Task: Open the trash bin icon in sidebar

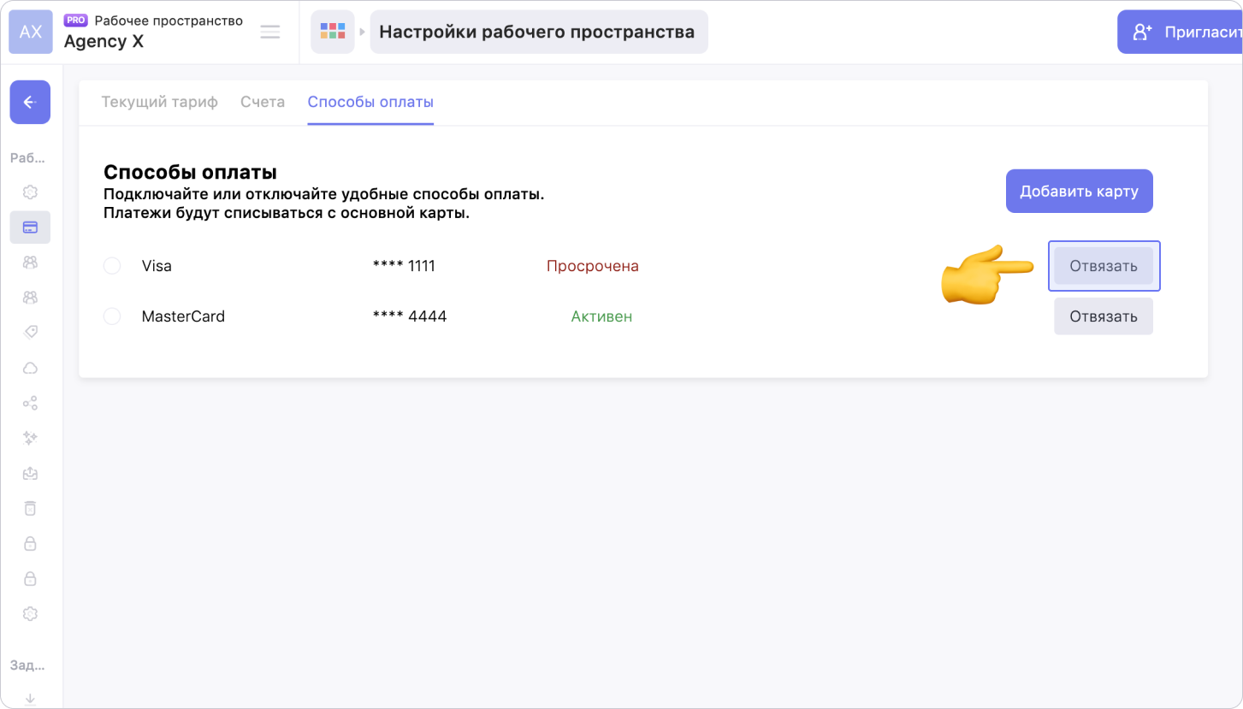Action: (x=30, y=508)
